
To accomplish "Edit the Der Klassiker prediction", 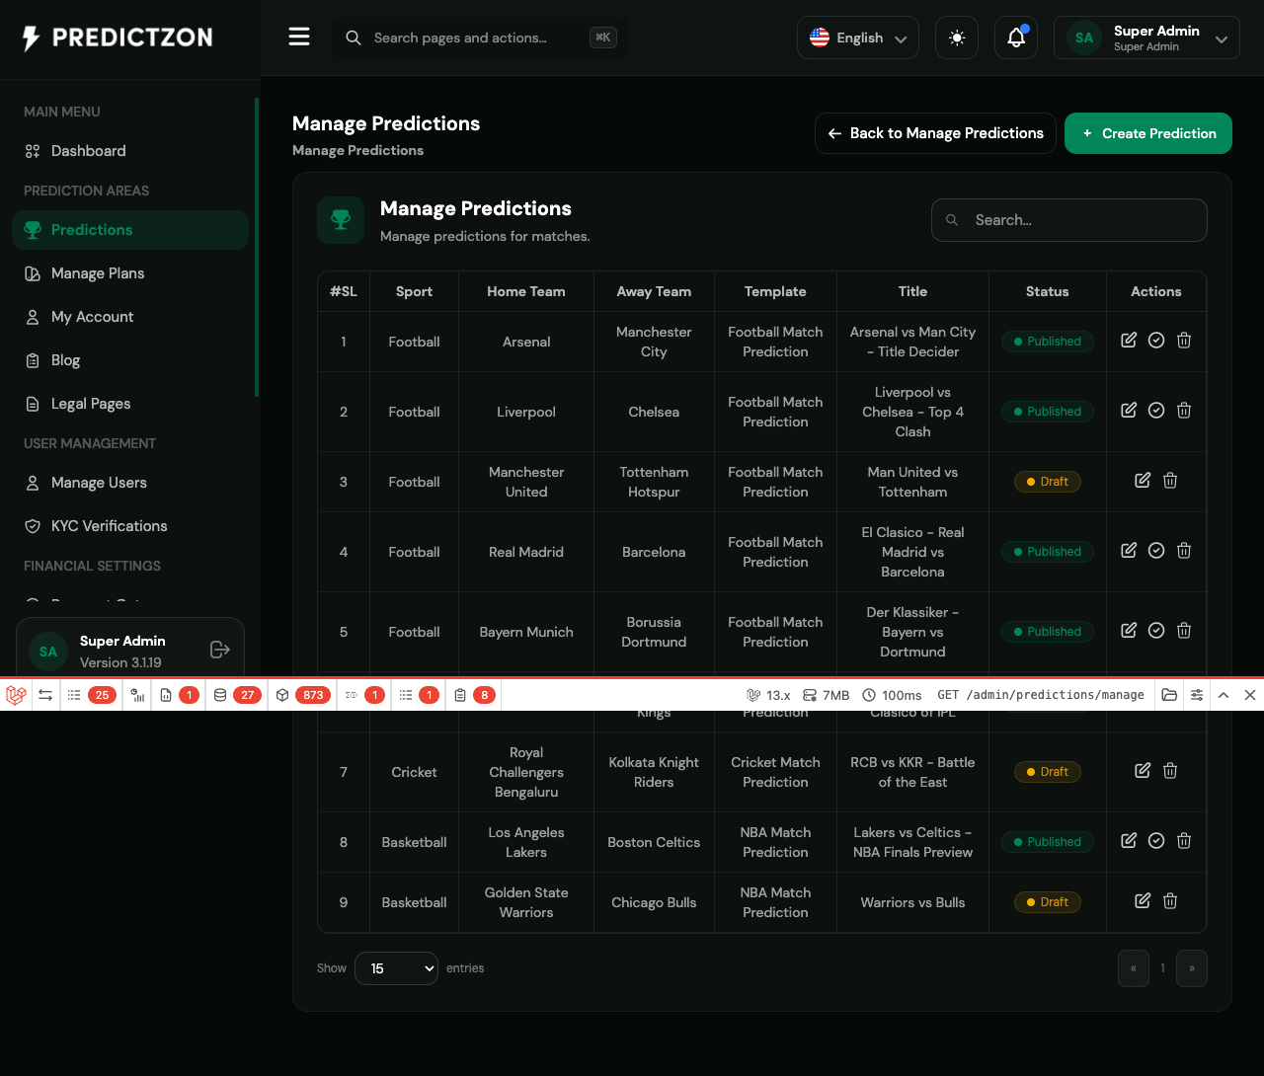I will [1129, 631].
